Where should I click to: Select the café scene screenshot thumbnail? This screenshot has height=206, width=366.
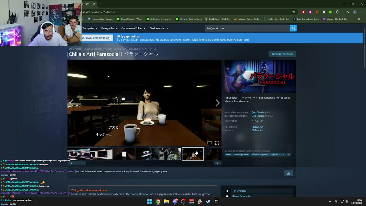[x=193, y=154]
